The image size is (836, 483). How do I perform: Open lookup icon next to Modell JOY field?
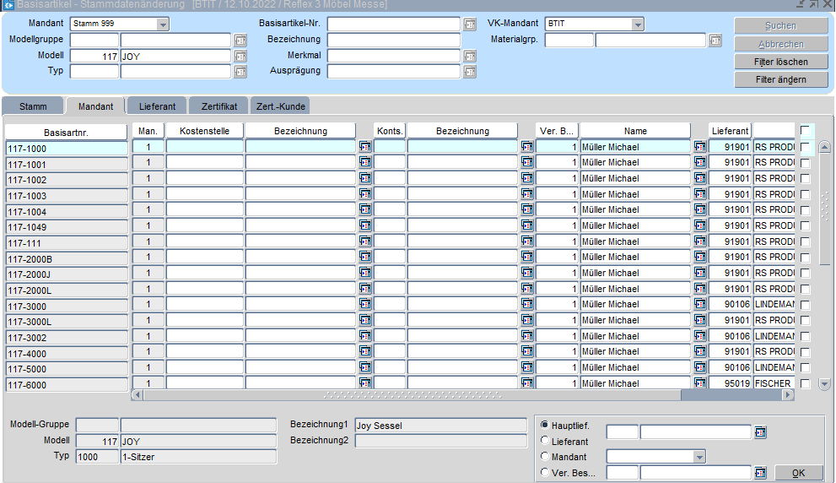click(x=240, y=56)
